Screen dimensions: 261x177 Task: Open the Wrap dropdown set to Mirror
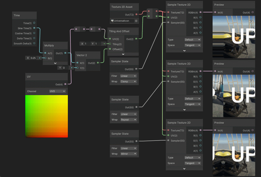point(128,154)
